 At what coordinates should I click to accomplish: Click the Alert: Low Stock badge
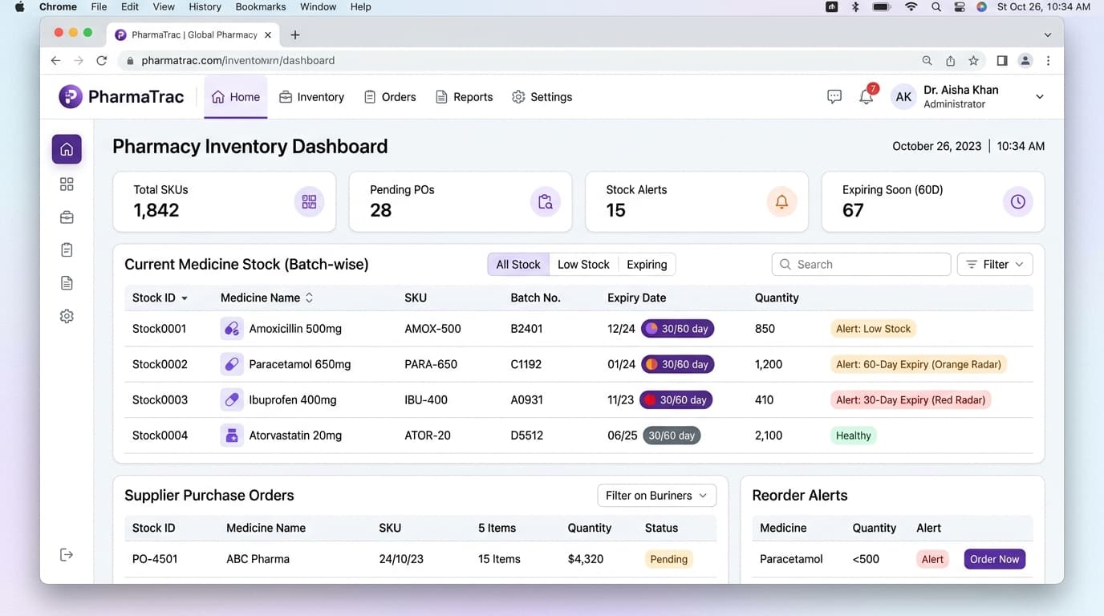click(x=873, y=329)
